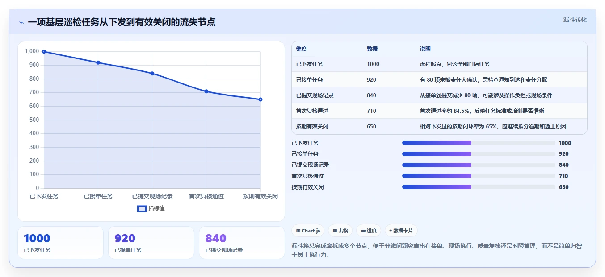Click the 首次复核通过 progress bar
Image resolution: width=605 pixels, height=277 pixels.
coord(479,176)
